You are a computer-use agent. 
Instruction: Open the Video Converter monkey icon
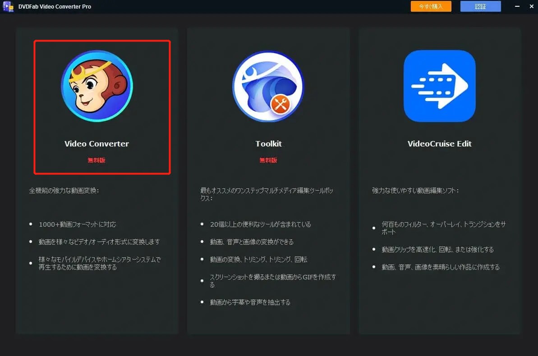tap(97, 86)
